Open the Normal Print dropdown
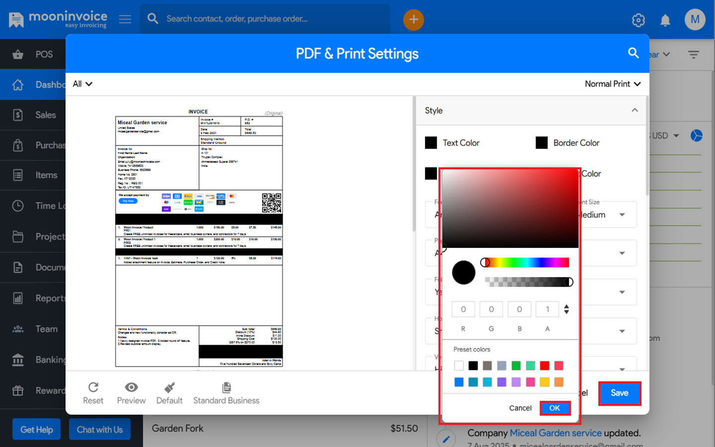Screen dimensions: 715x447 point(612,84)
